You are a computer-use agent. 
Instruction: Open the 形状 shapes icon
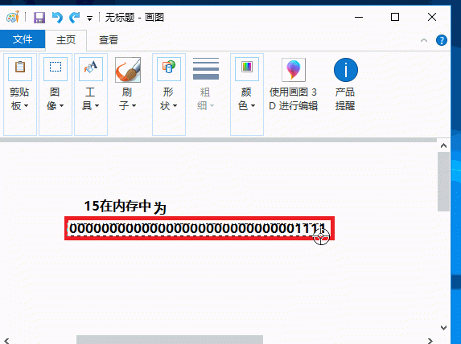pos(169,69)
